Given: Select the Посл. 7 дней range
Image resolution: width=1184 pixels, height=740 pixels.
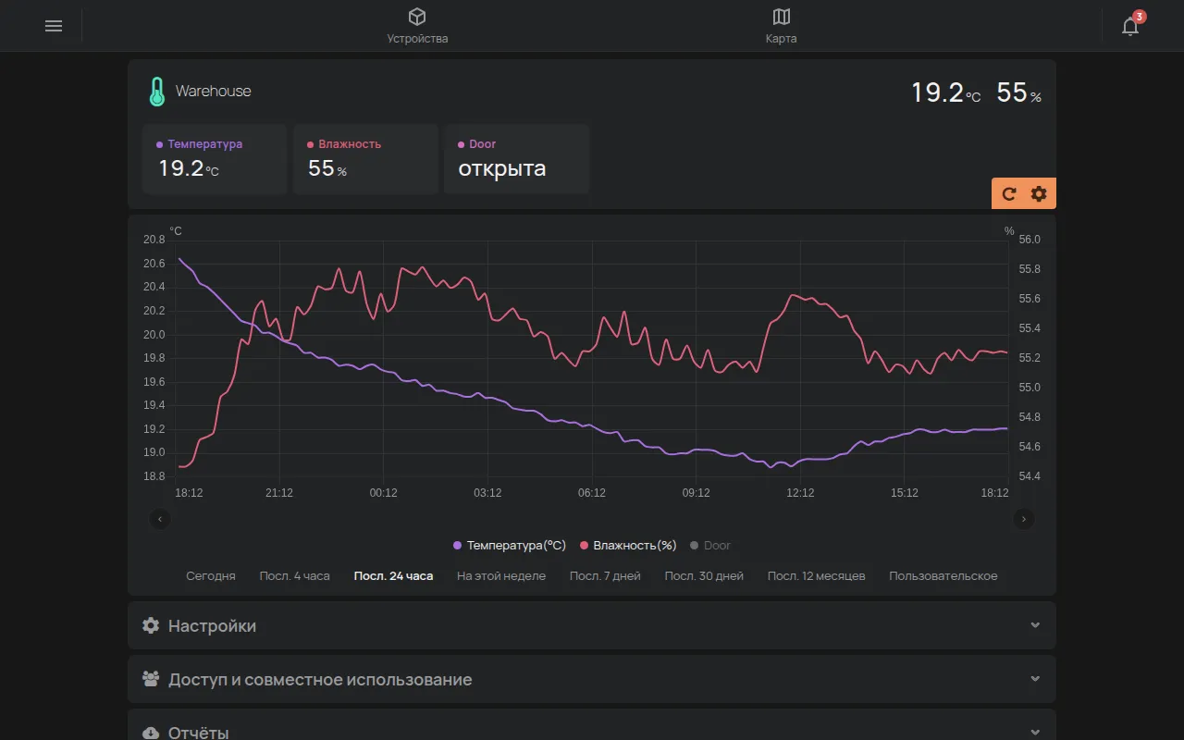Looking at the screenshot, I should [x=605, y=575].
